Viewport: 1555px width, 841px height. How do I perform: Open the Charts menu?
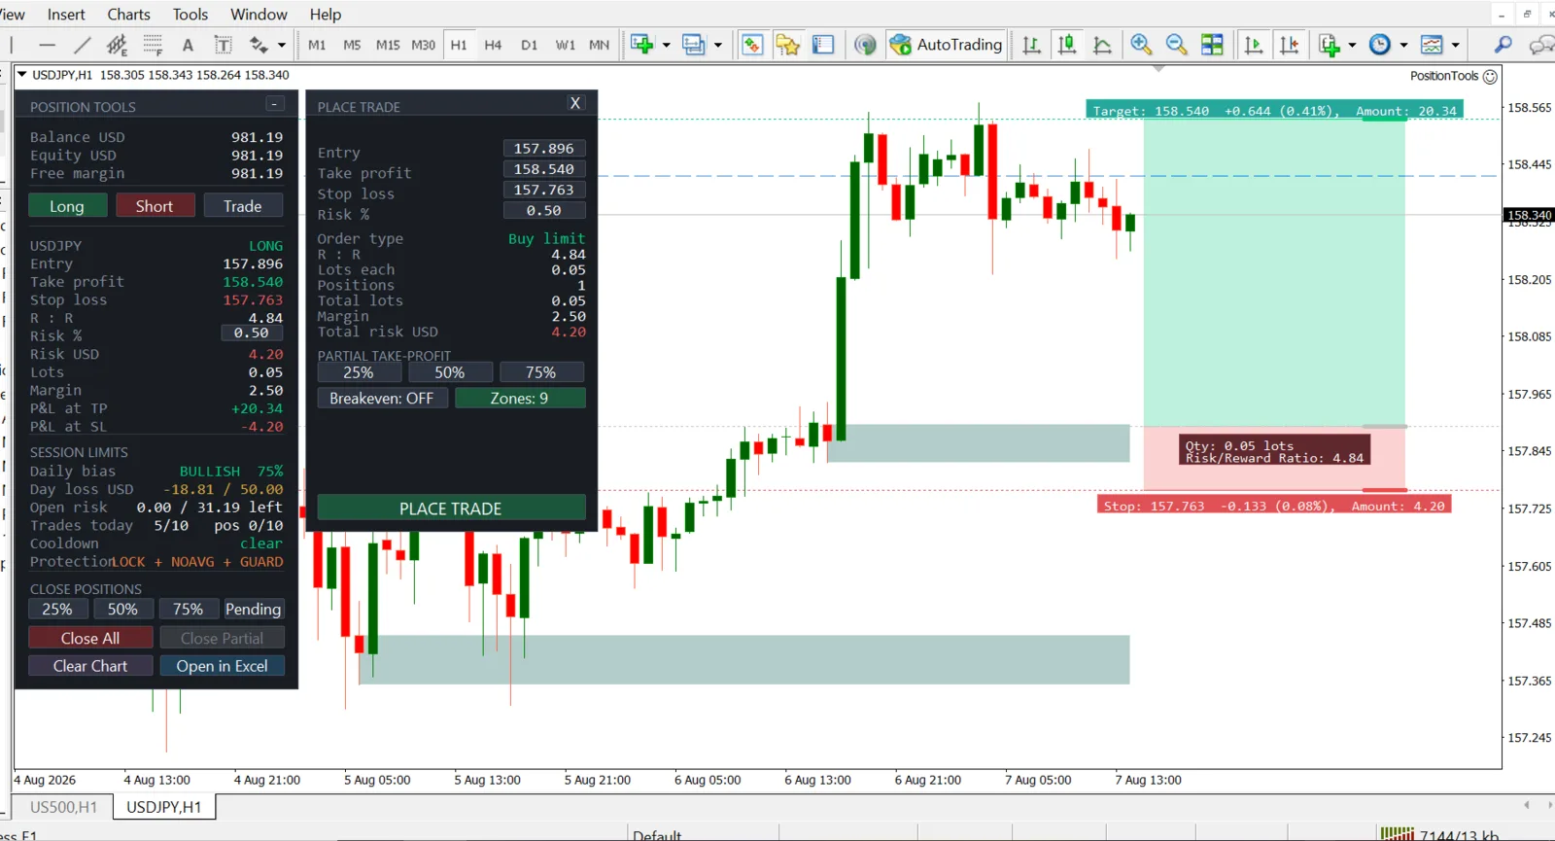(129, 15)
